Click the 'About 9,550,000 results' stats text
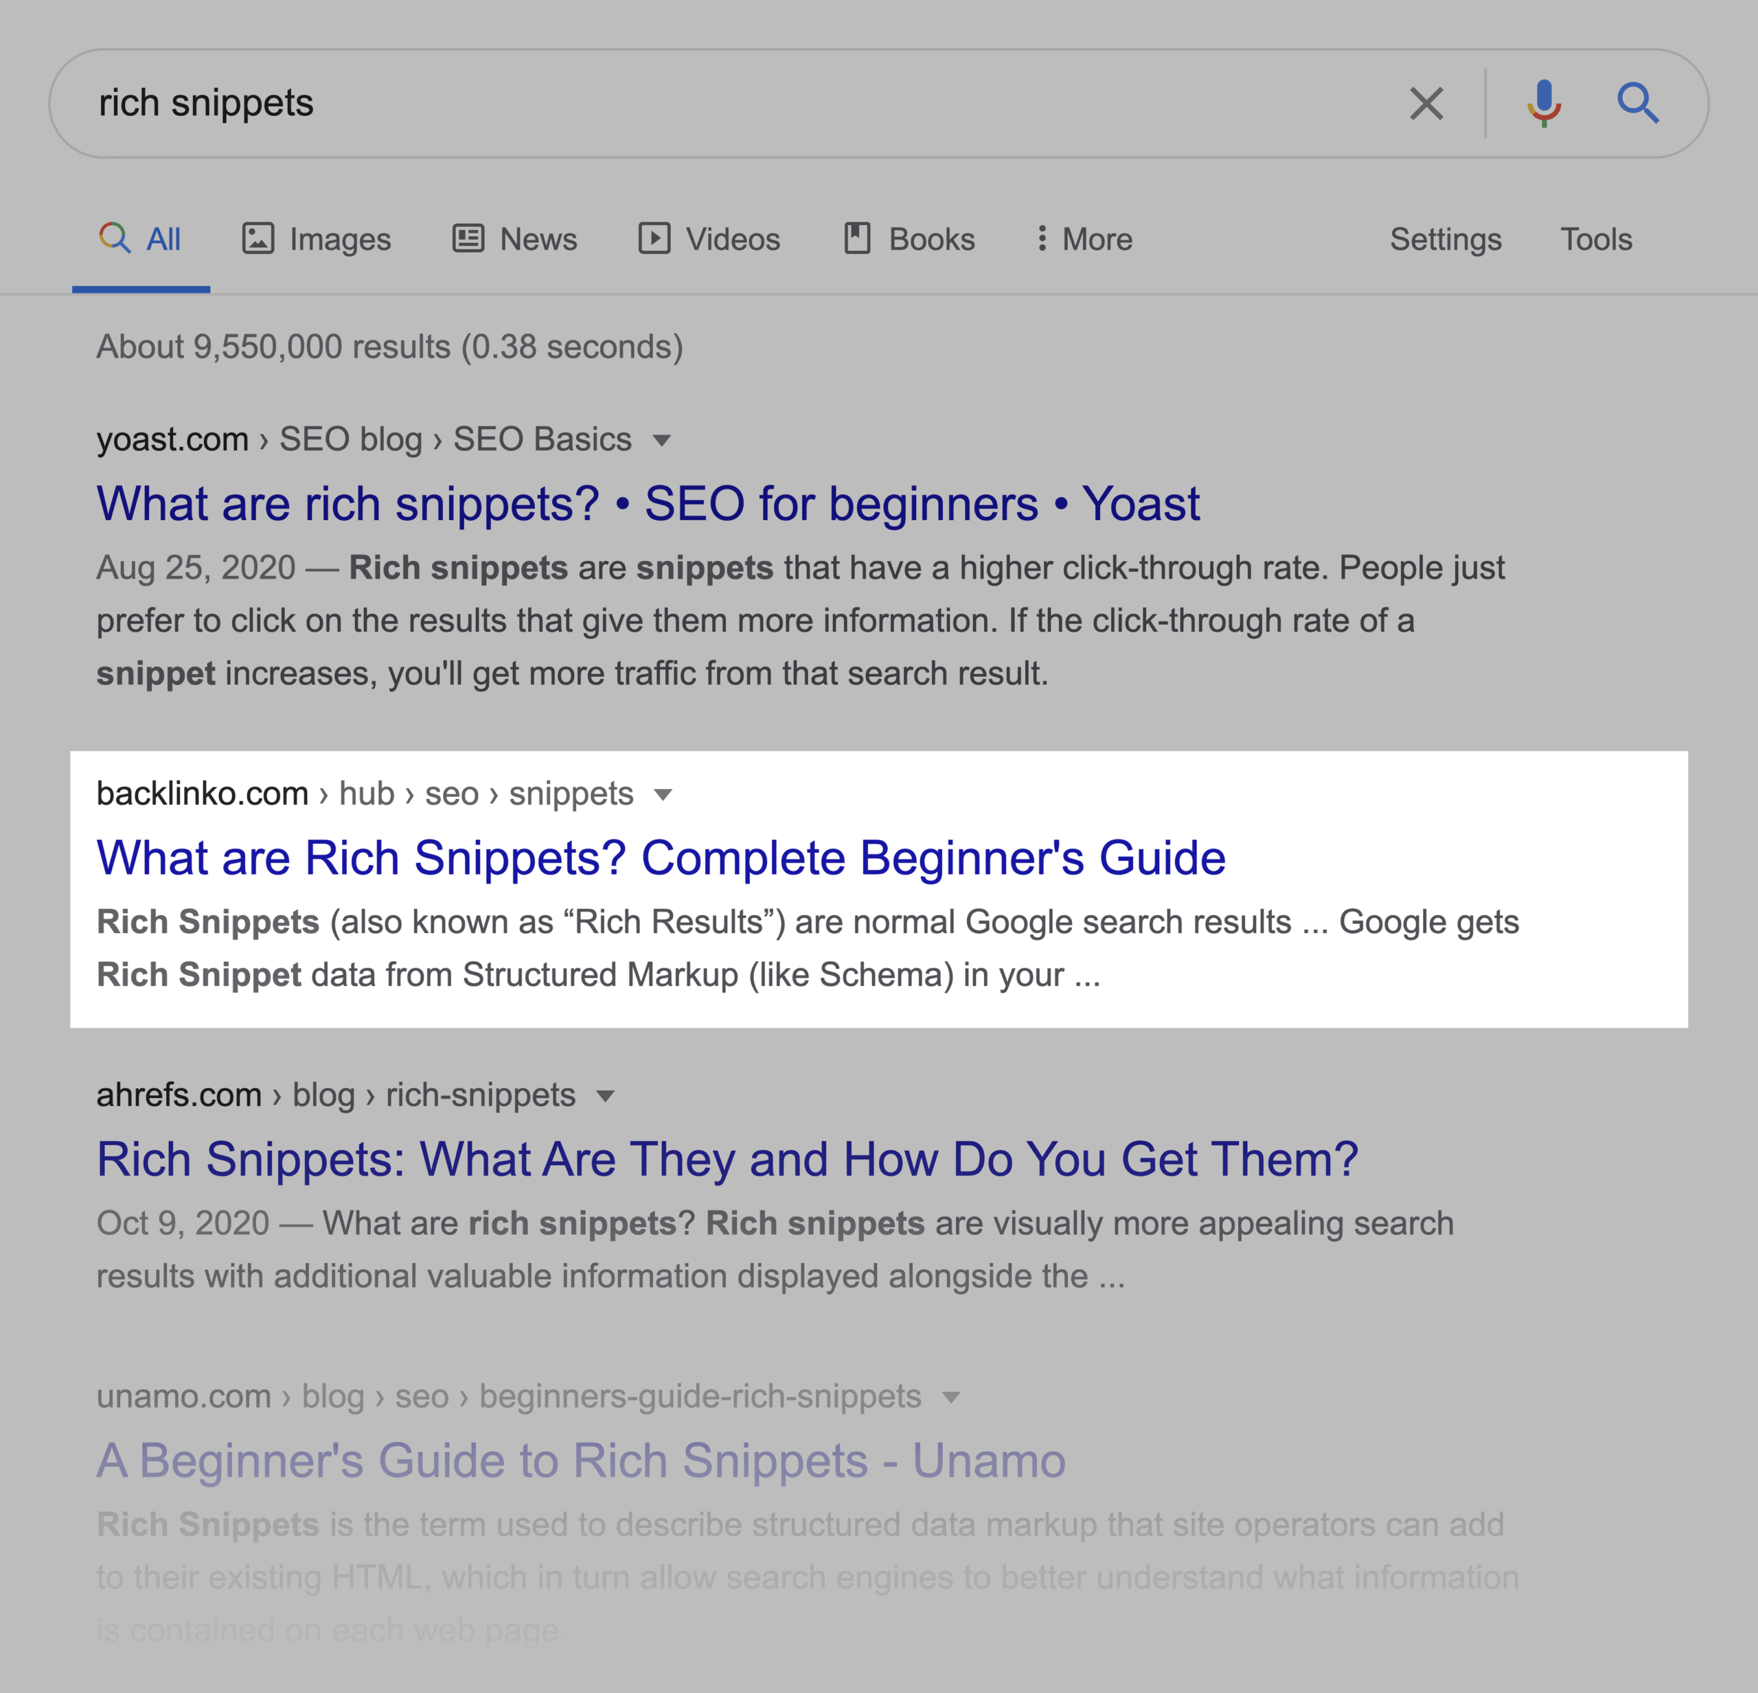 pos(390,347)
